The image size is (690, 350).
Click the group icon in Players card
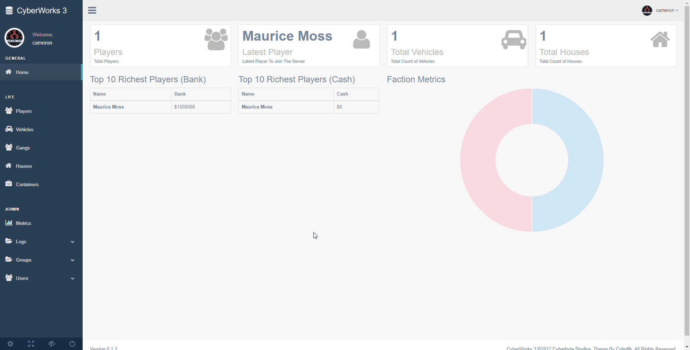pyautogui.click(x=216, y=39)
